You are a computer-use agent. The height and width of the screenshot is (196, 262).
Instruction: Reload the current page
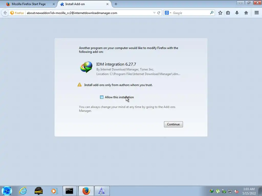tap(159, 13)
